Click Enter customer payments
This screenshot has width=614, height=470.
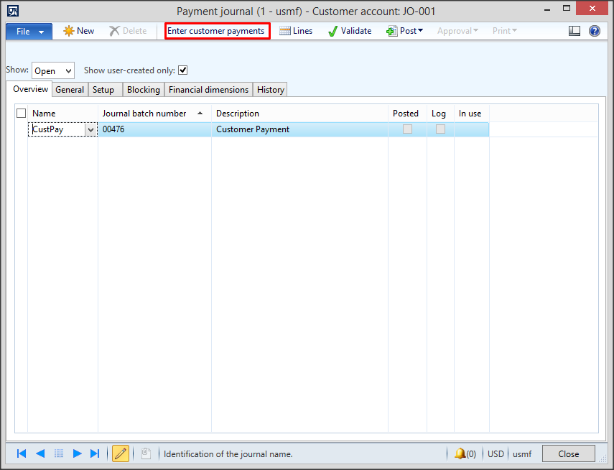(x=217, y=30)
